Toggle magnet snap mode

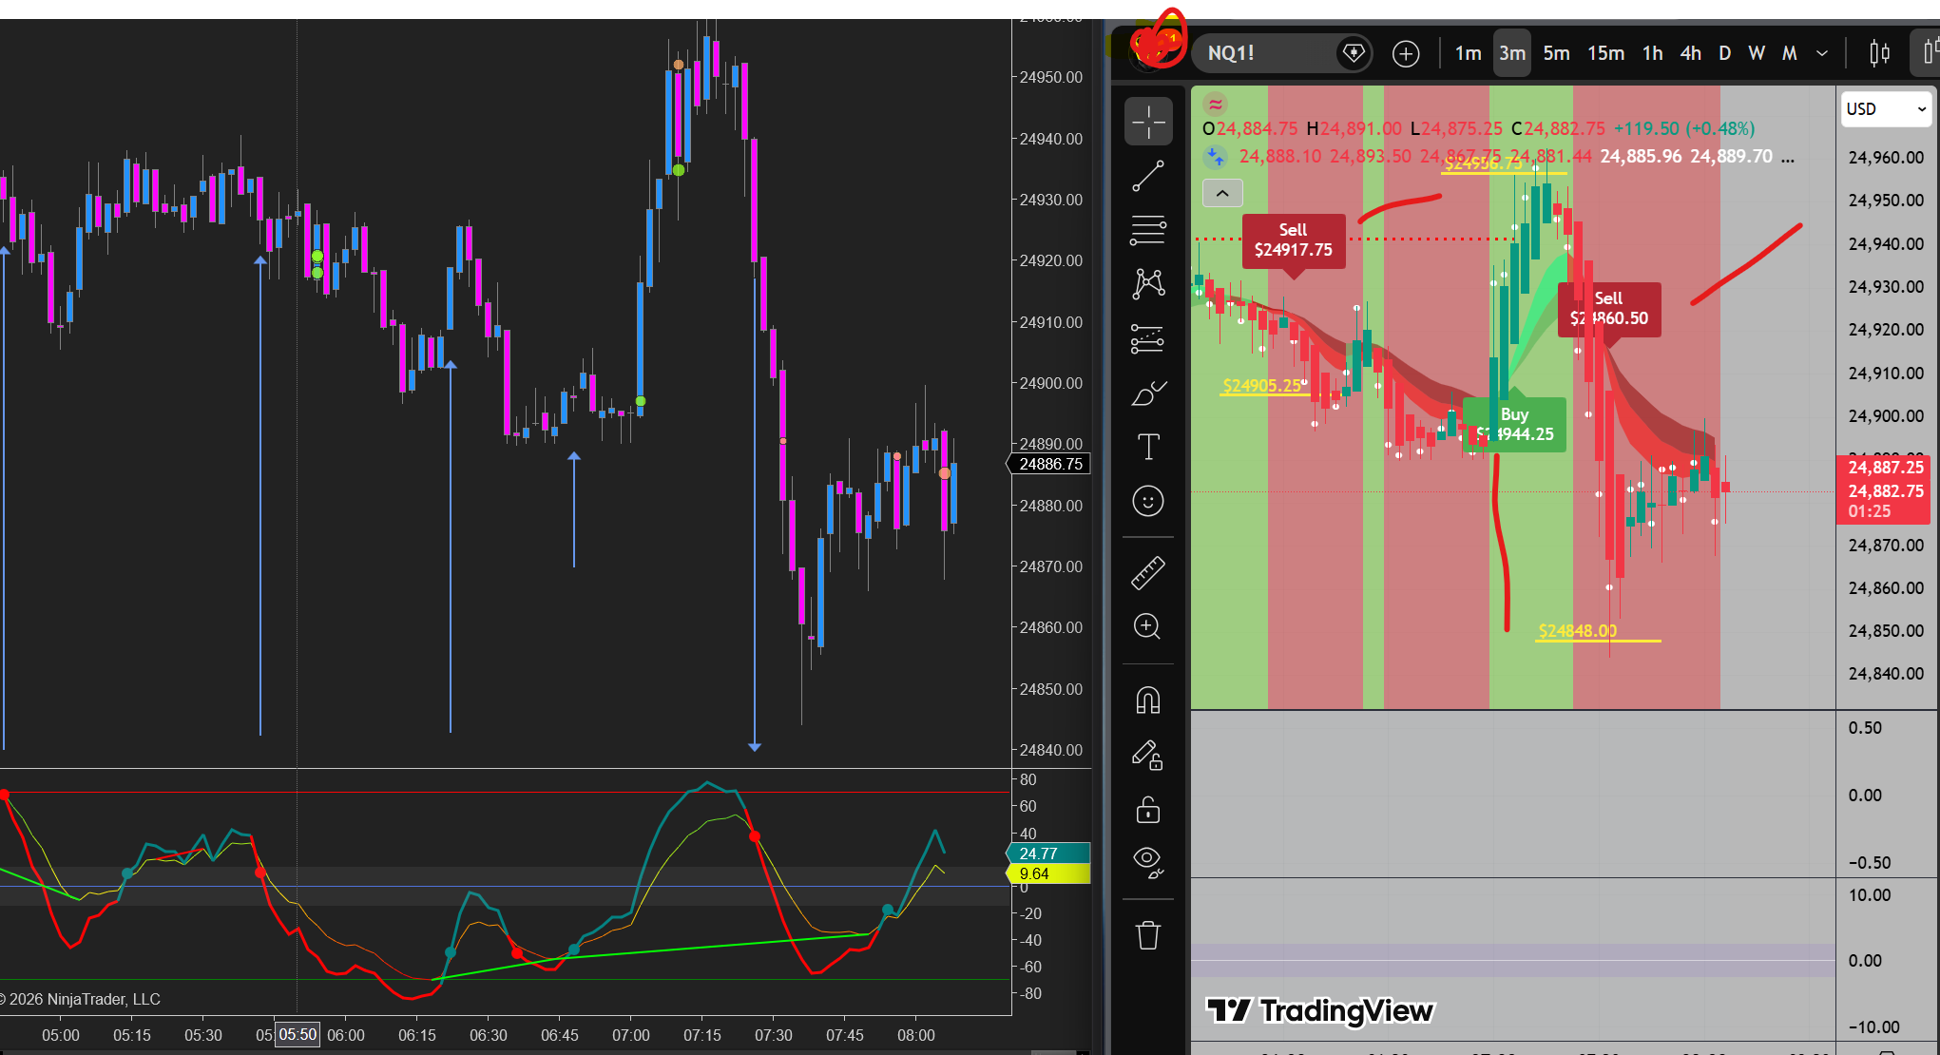click(x=1148, y=700)
